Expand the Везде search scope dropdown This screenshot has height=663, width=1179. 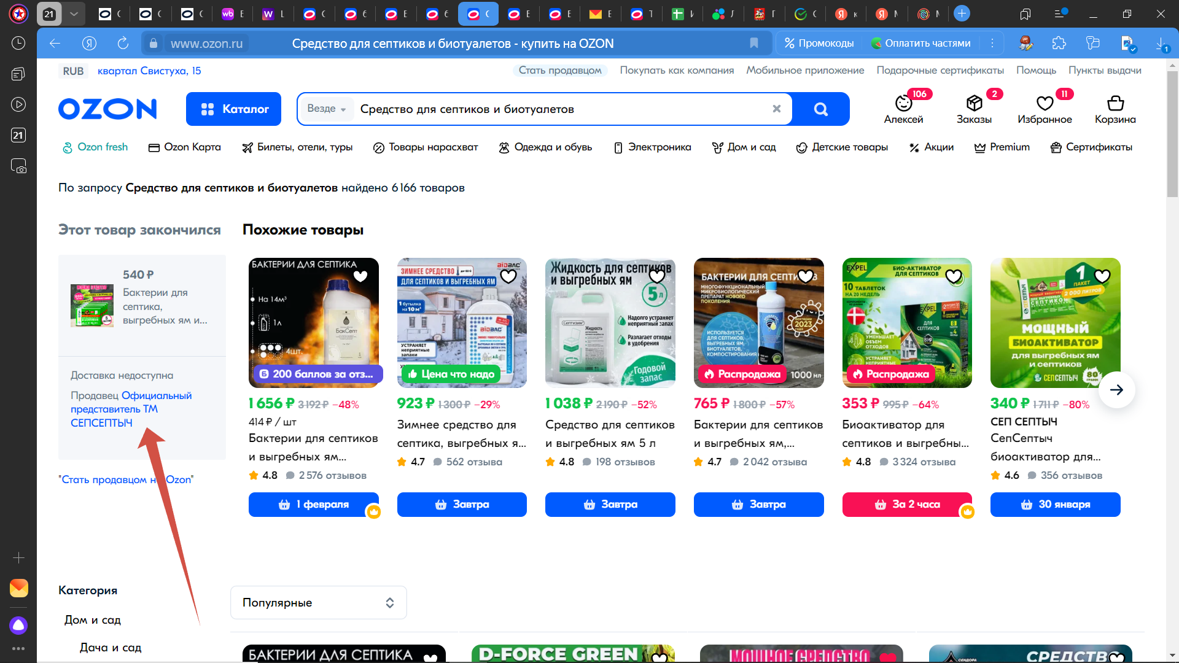pyautogui.click(x=326, y=109)
